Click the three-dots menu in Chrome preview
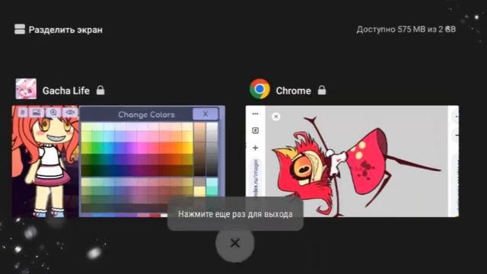 (256, 113)
